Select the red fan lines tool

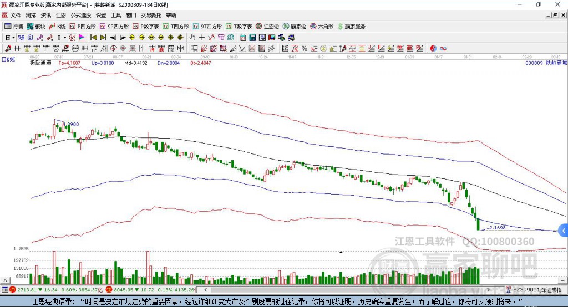204,48
